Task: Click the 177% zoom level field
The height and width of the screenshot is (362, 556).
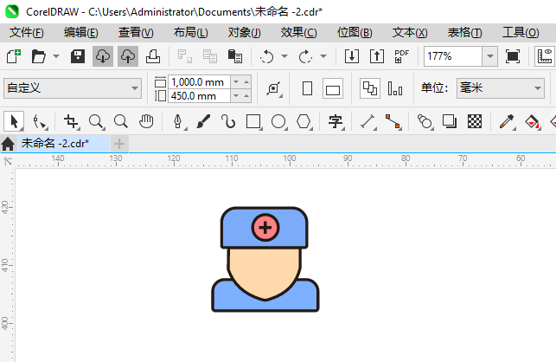Action: coord(453,56)
